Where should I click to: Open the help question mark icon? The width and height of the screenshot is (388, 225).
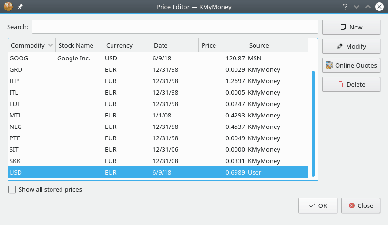pyautogui.click(x=345, y=7)
